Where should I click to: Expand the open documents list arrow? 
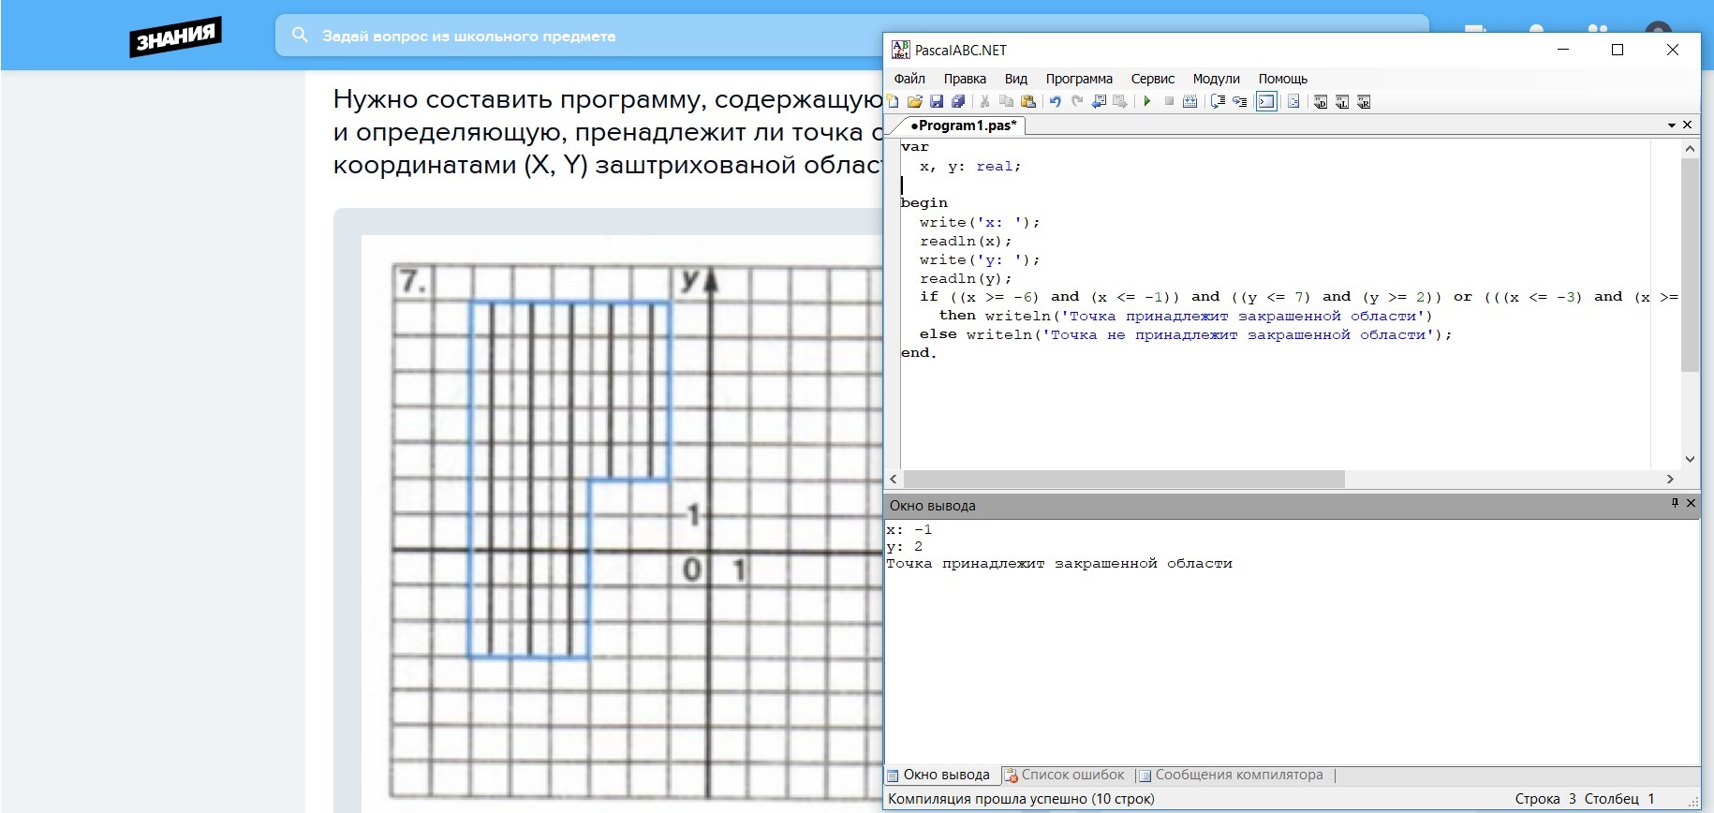(x=1671, y=126)
